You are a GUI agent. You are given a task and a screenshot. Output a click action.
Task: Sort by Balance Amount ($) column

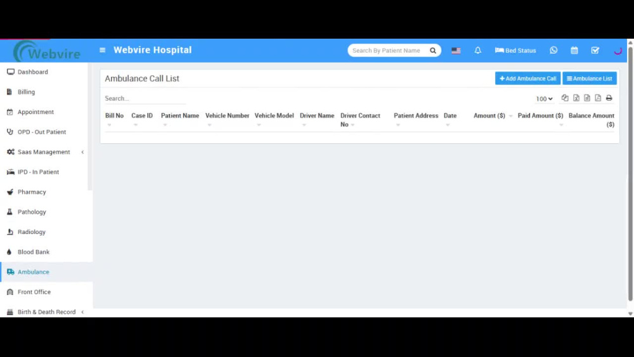tap(591, 120)
